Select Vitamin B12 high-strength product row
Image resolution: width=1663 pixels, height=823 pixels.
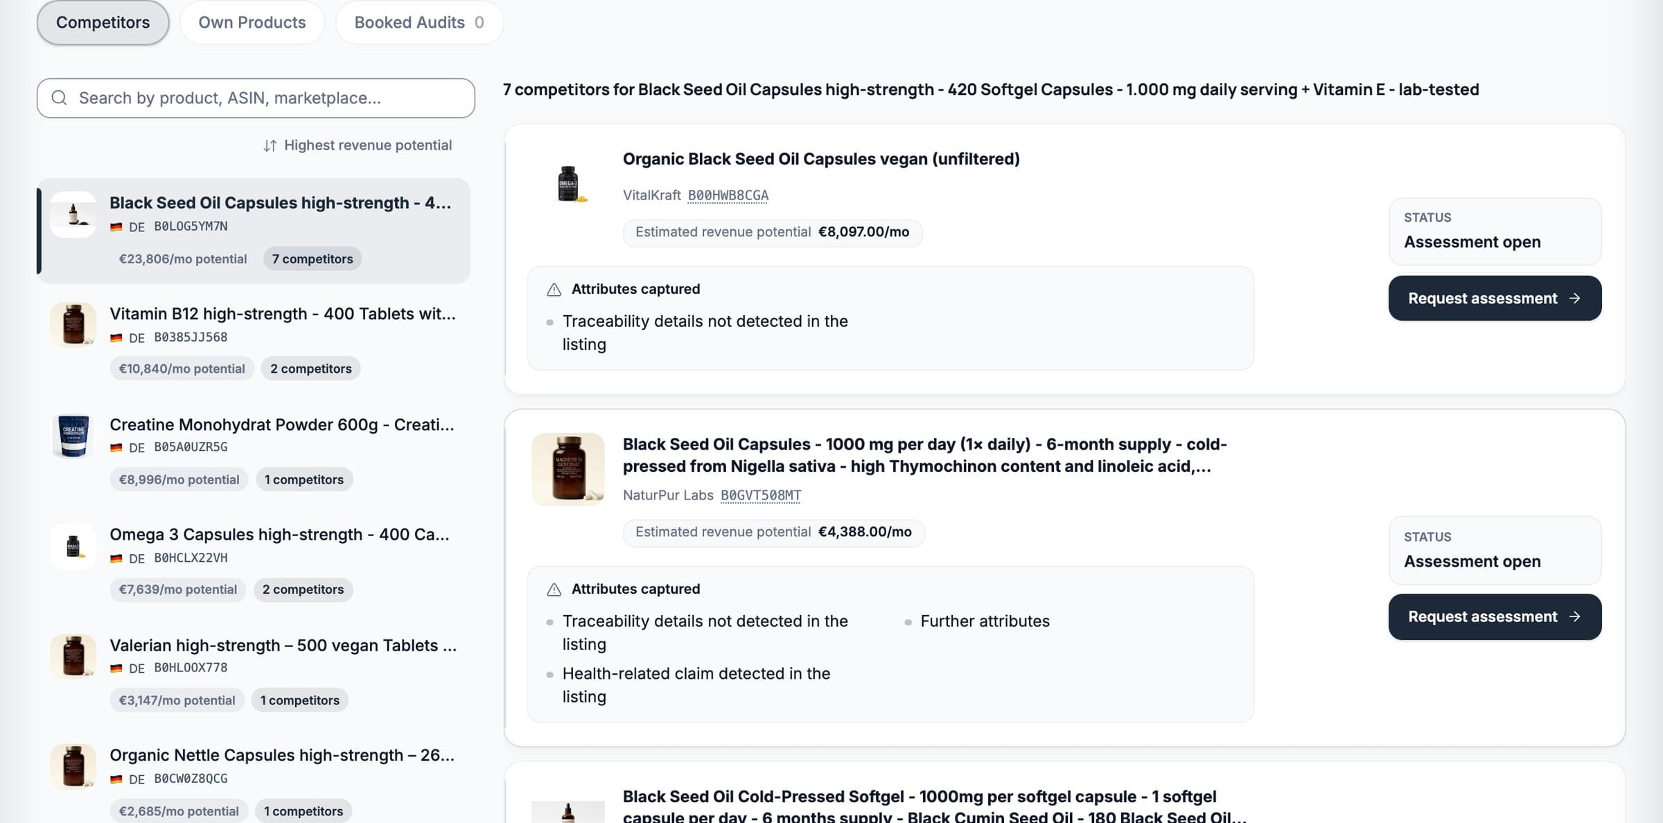254,341
